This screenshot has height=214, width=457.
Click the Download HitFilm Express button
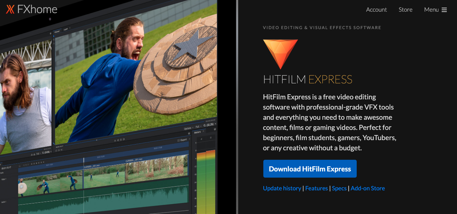pos(310,169)
